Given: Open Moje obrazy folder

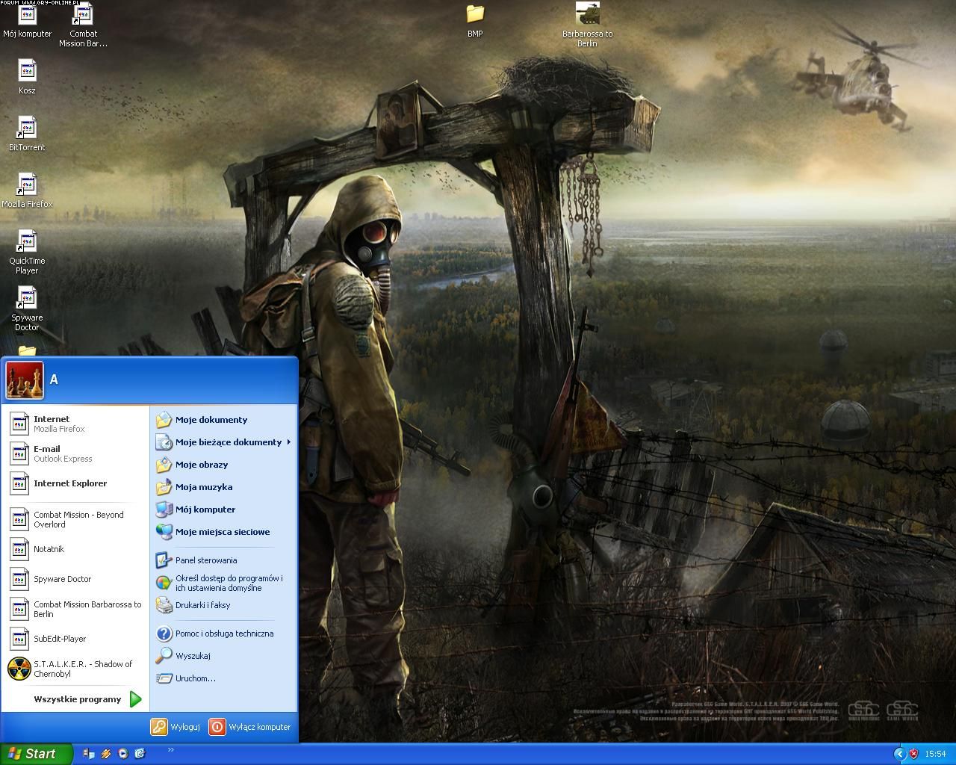Looking at the screenshot, I should [x=223, y=465].
